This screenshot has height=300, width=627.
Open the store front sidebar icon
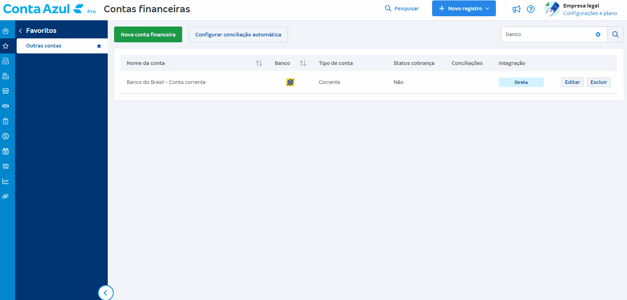[x=6, y=91]
